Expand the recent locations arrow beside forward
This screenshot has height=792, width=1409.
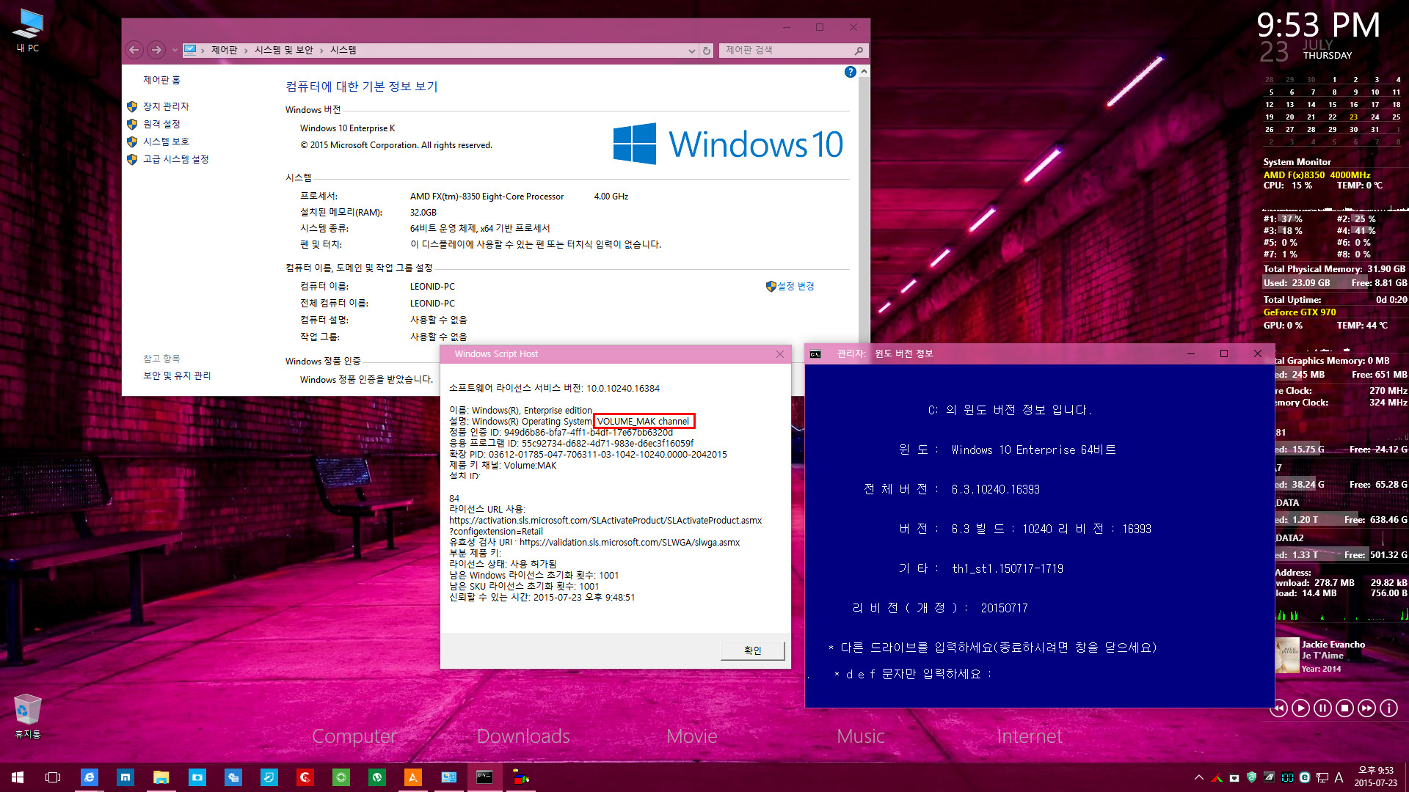click(x=175, y=50)
